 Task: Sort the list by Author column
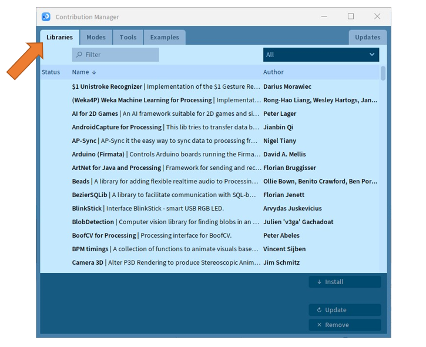(273, 72)
